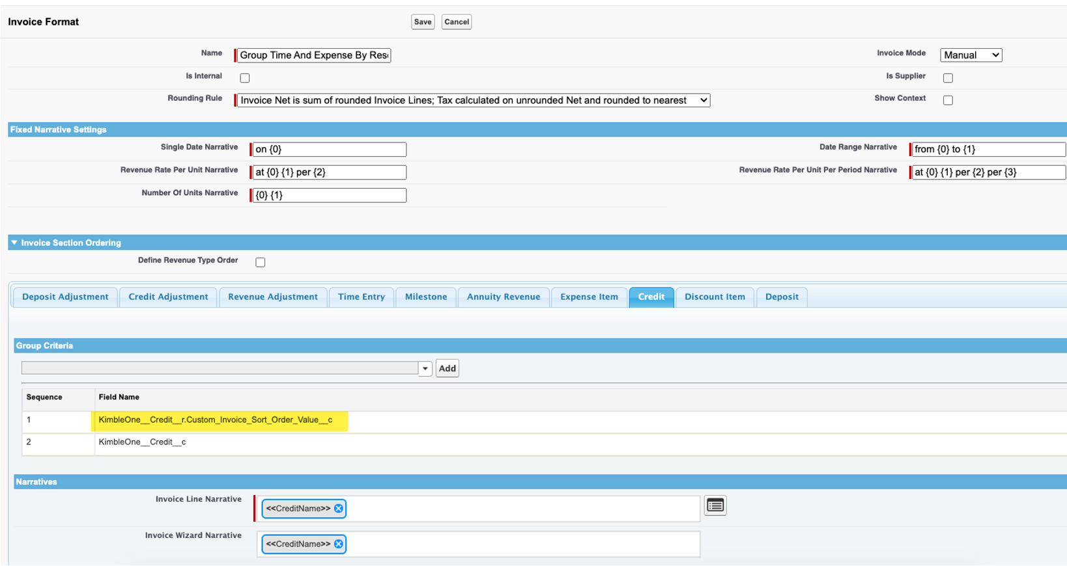The height and width of the screenshot is (566, 1067).
Task: Focus the Single Date Narrative field
Action: pos(330,150)
